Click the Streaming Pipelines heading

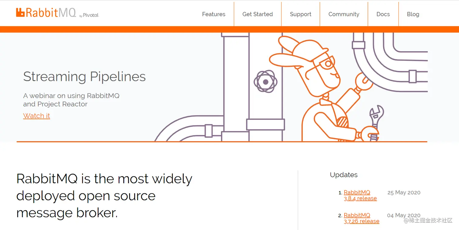[84, 77]
